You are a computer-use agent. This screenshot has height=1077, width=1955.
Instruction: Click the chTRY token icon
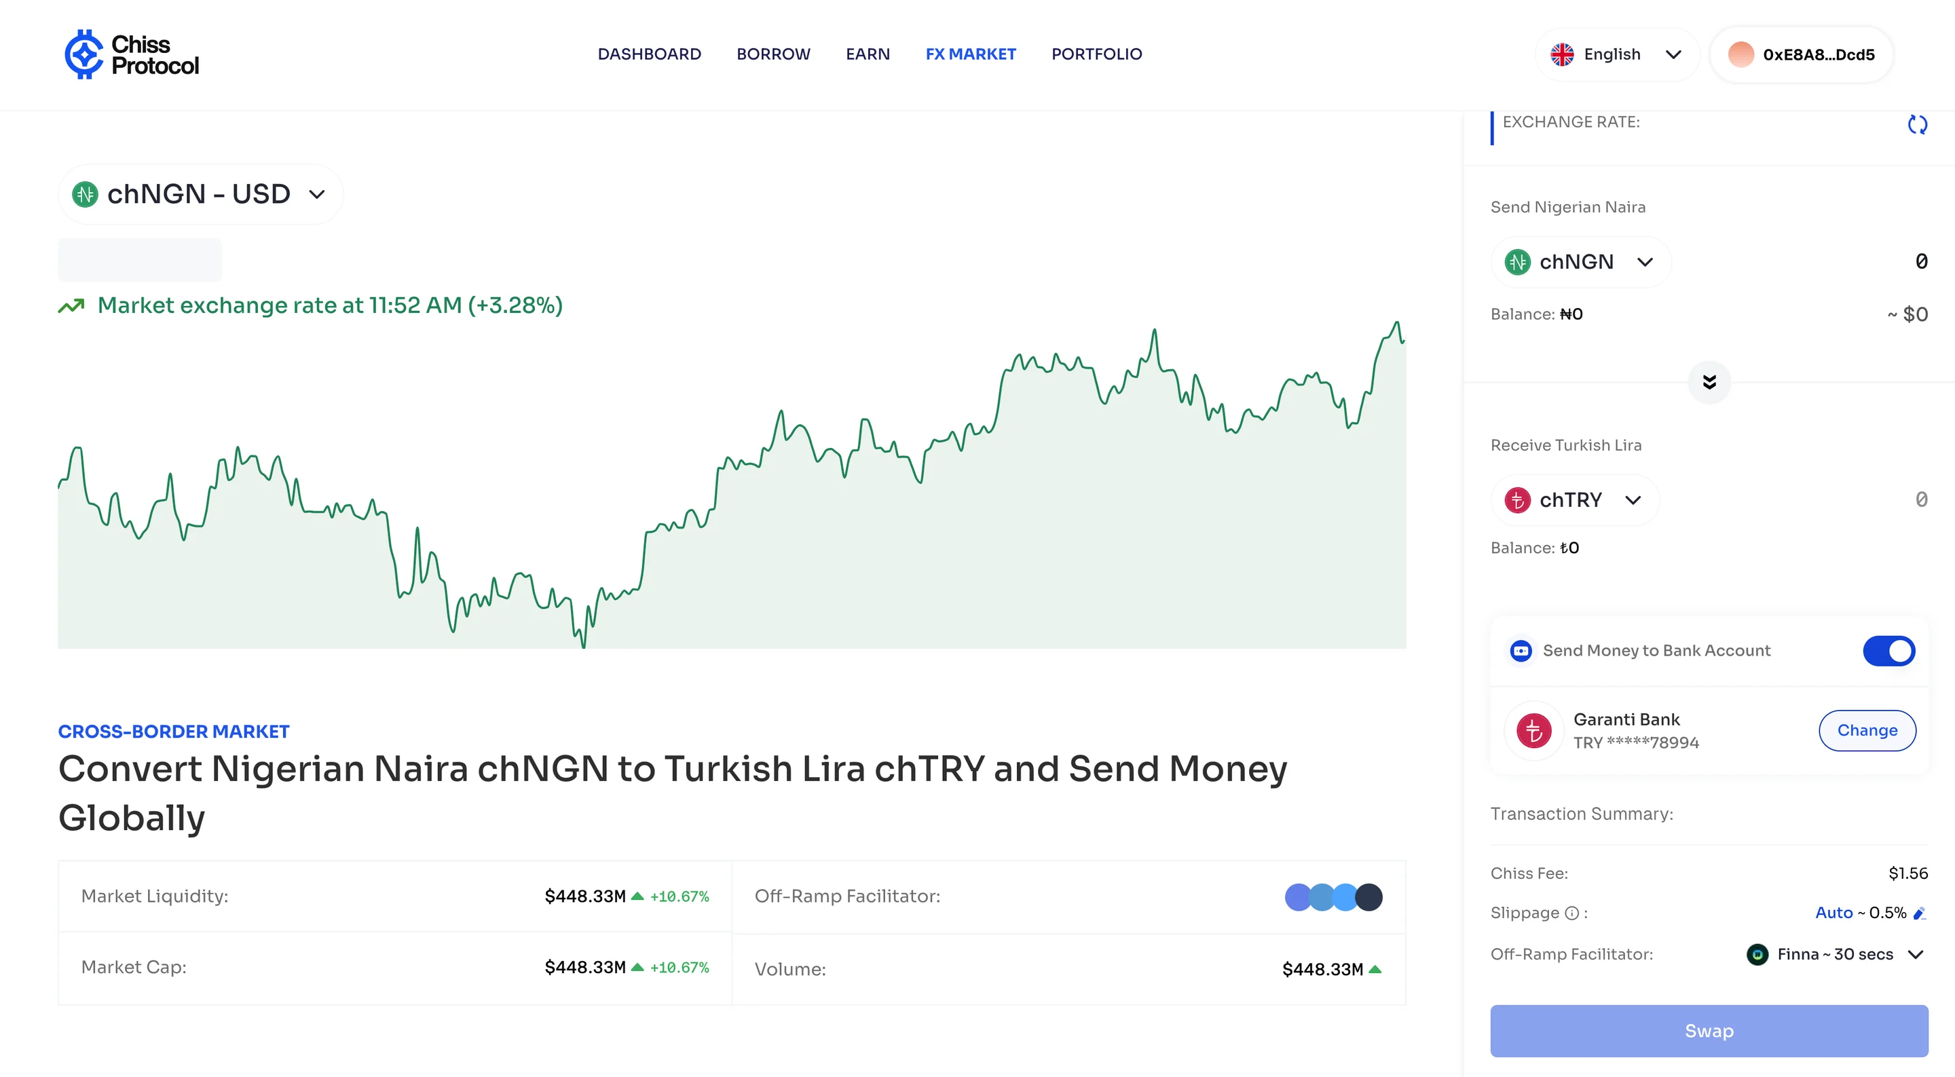(x=1518, y=499)
